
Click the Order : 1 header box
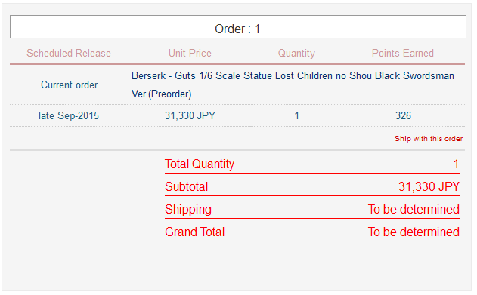[238, 27]
